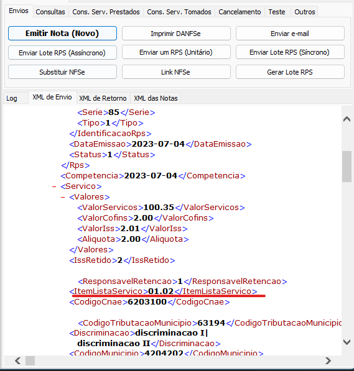Click CodigoCnae value 6203100
354x371 pixels.
pos(147,302)
